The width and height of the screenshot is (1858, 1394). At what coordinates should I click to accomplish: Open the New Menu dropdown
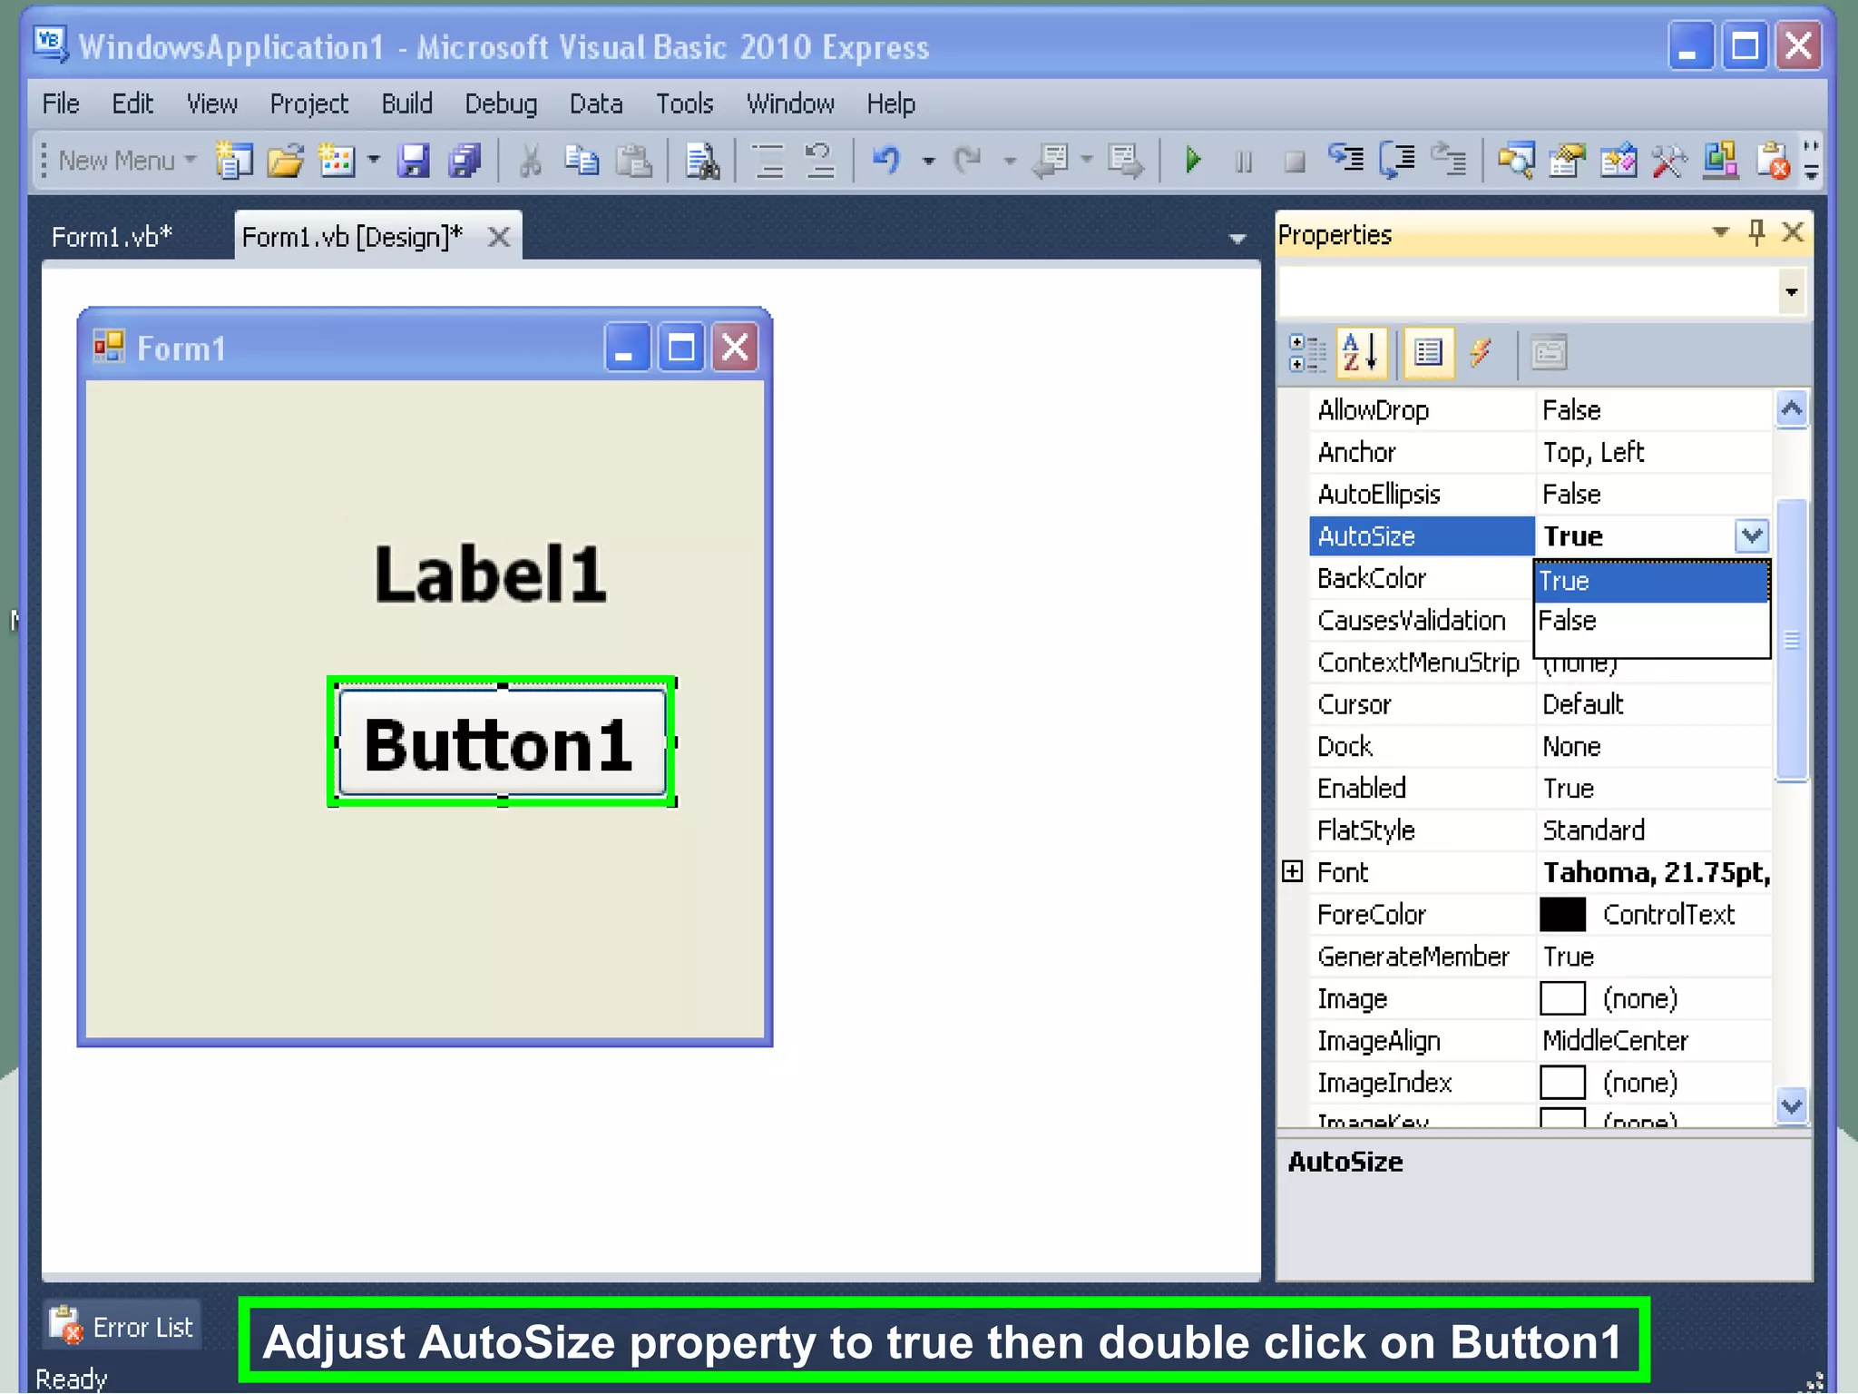pyautogui.click(x=126, y=161)
